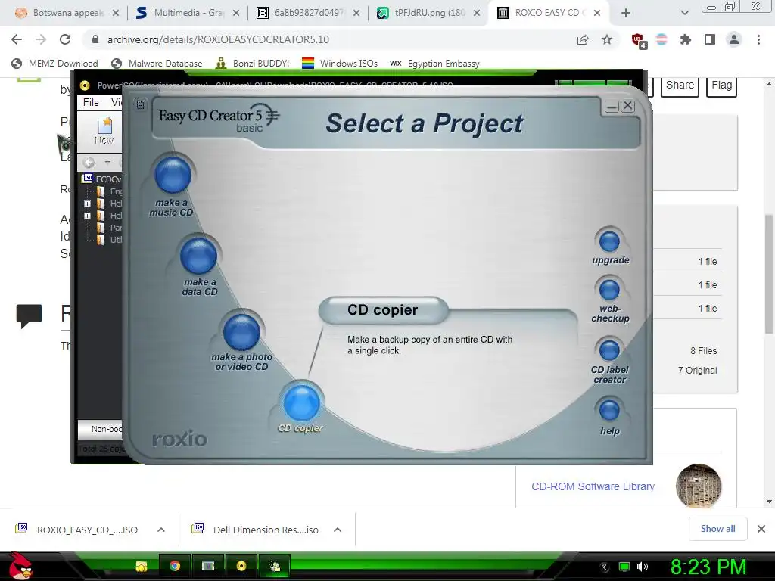Open the CD label creator button
The image size is (775, 581).
coord(609,350)
